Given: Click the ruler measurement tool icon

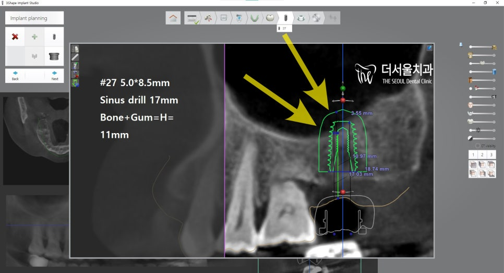Looking at the screenshot, I should (x=75, y=57).
